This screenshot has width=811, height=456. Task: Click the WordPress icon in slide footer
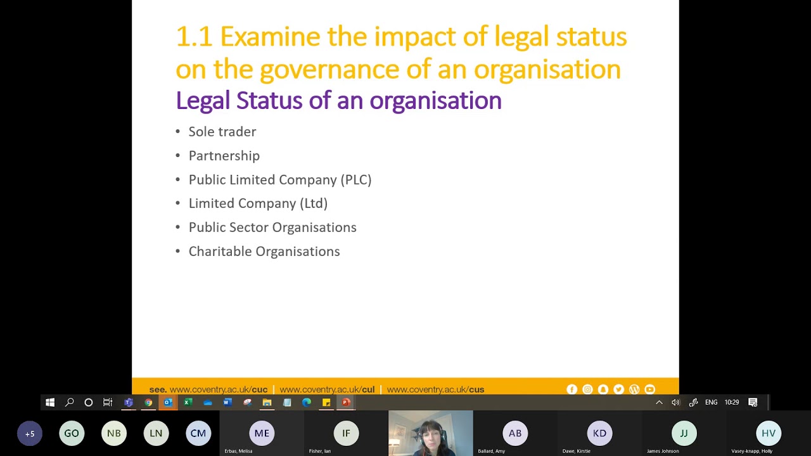634,389
